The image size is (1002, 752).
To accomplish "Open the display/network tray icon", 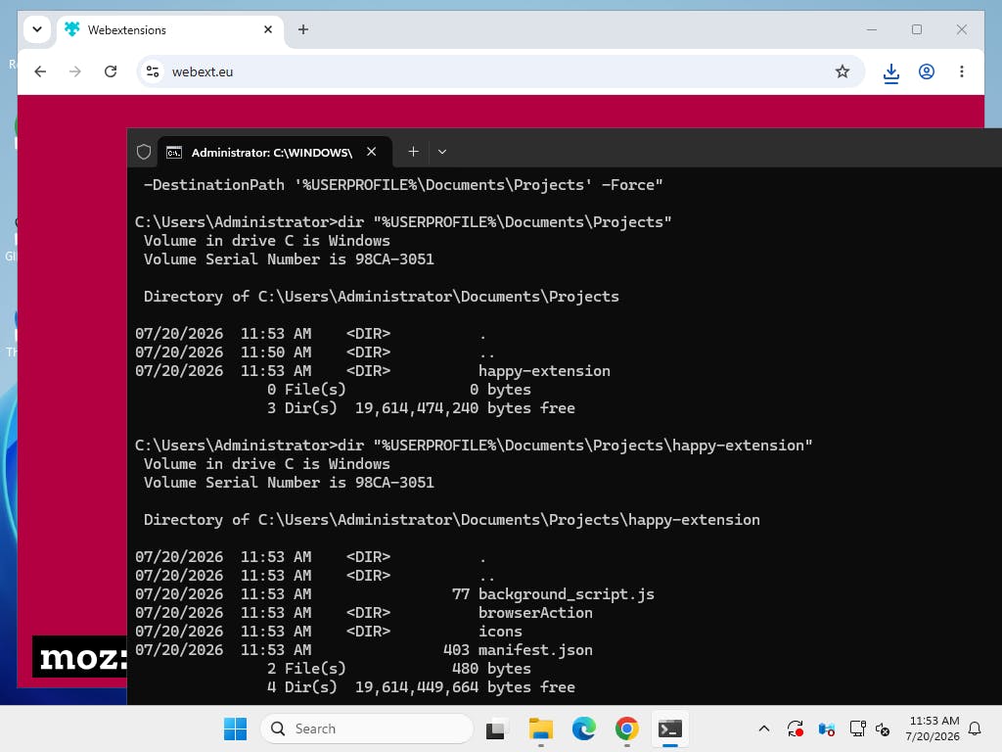I will tap(857, 728).
